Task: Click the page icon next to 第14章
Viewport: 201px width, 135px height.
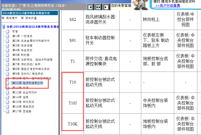Action: 8,97
